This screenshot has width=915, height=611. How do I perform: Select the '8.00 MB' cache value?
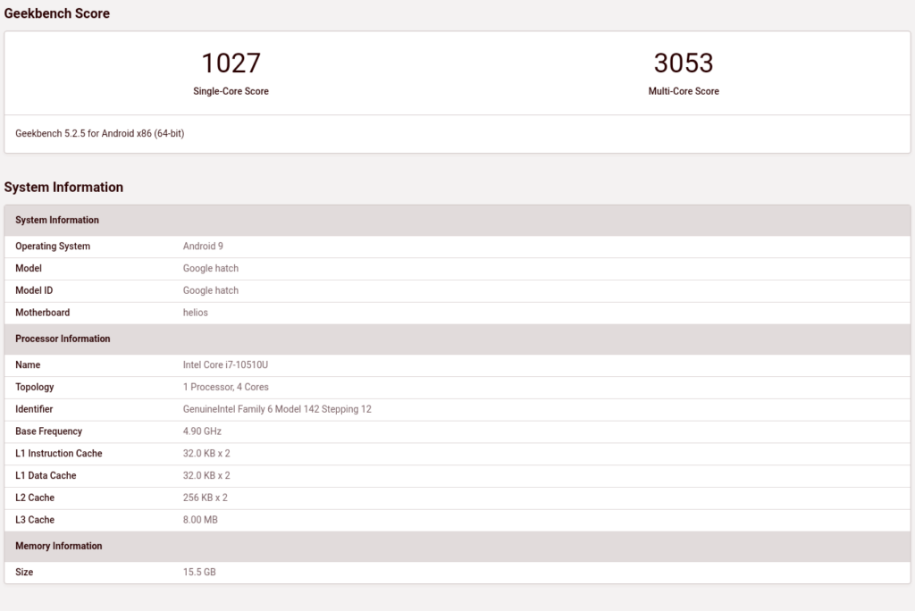200,521
